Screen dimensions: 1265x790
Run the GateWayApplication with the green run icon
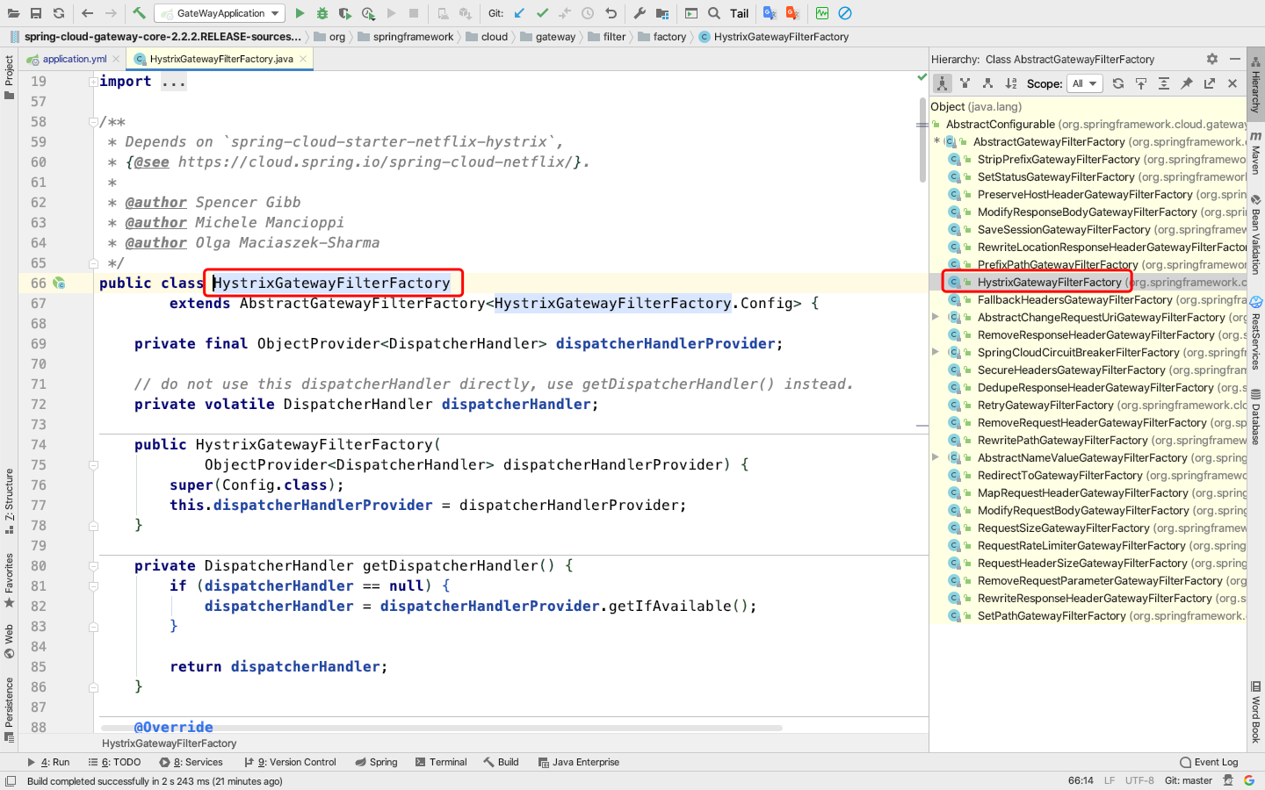click(x=300, y=13)
